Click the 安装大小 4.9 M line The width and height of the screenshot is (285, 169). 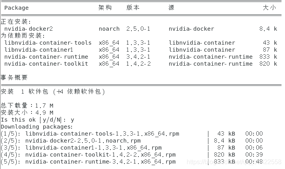[27, 113]
